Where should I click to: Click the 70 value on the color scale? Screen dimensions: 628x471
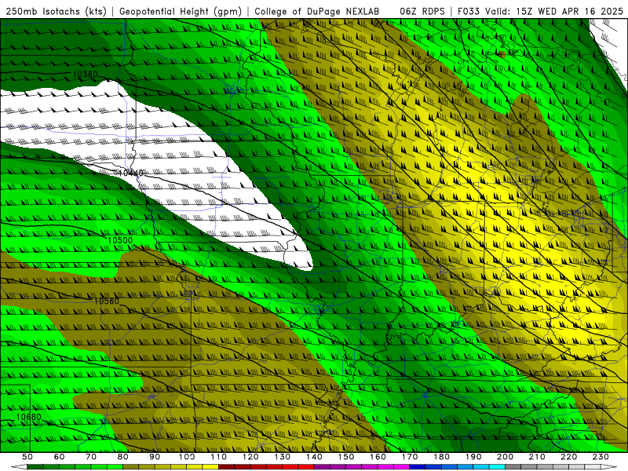point(91,457)
